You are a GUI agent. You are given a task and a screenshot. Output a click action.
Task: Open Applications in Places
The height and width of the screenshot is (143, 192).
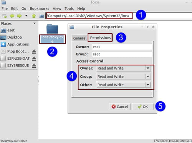point(15,44)
